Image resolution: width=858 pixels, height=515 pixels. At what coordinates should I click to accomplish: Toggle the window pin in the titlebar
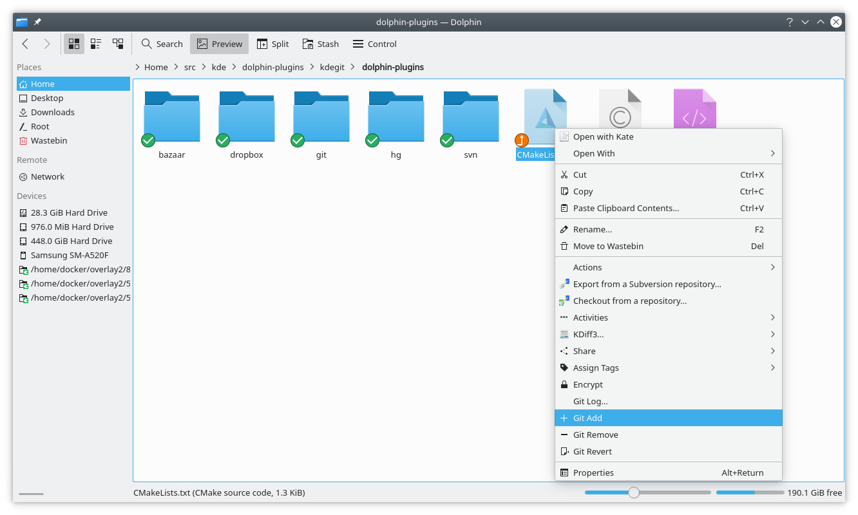click(x=37, y=21)
